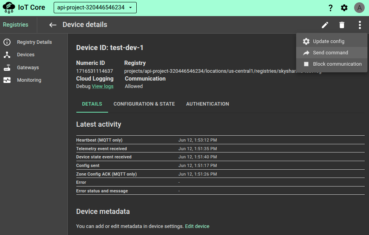Open Monitoring from the sidebar

pos(29,80)
